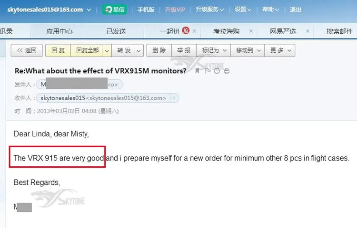
Task: Open the 易信 app icon button
Action: (x=115, y=9)
